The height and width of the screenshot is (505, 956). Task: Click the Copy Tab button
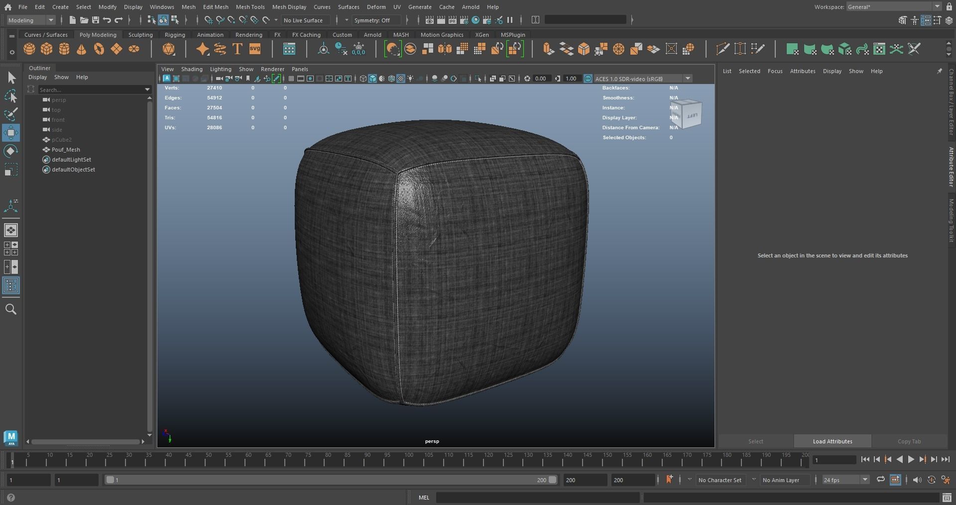[909, 441]
